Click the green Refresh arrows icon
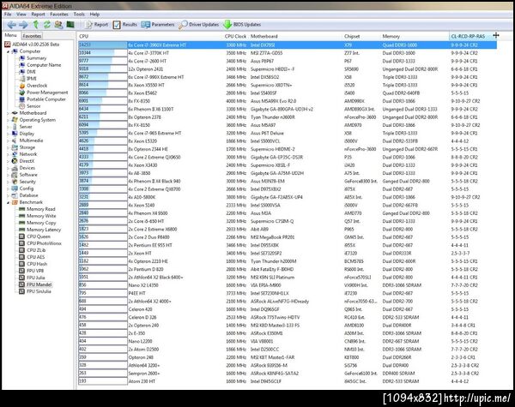 [x=47, y=24]
